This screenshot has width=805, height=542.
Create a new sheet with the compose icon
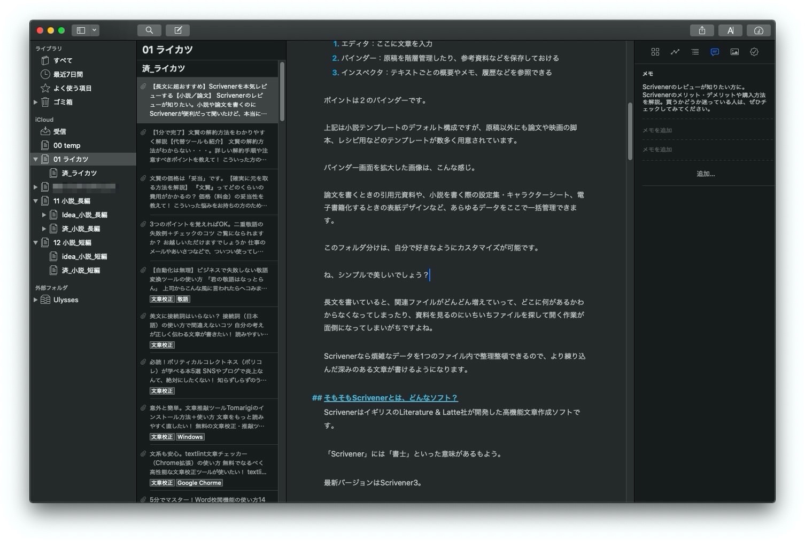(x=178, y=30)
